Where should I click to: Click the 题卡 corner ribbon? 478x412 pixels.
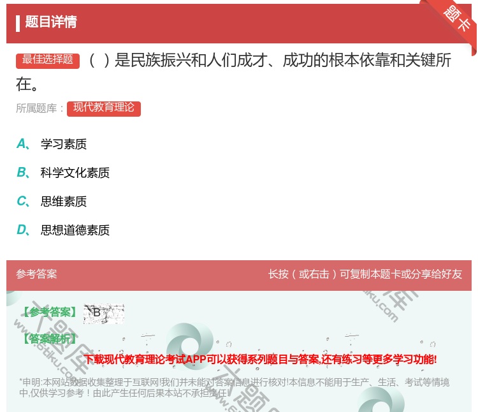pyautogui.click(x=456, y=19)
